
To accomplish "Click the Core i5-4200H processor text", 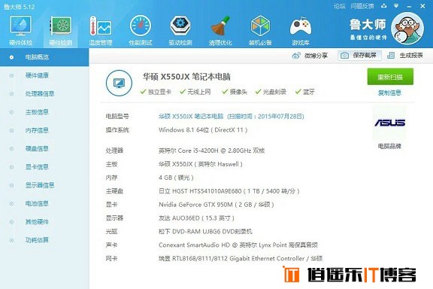I will 211,151.
